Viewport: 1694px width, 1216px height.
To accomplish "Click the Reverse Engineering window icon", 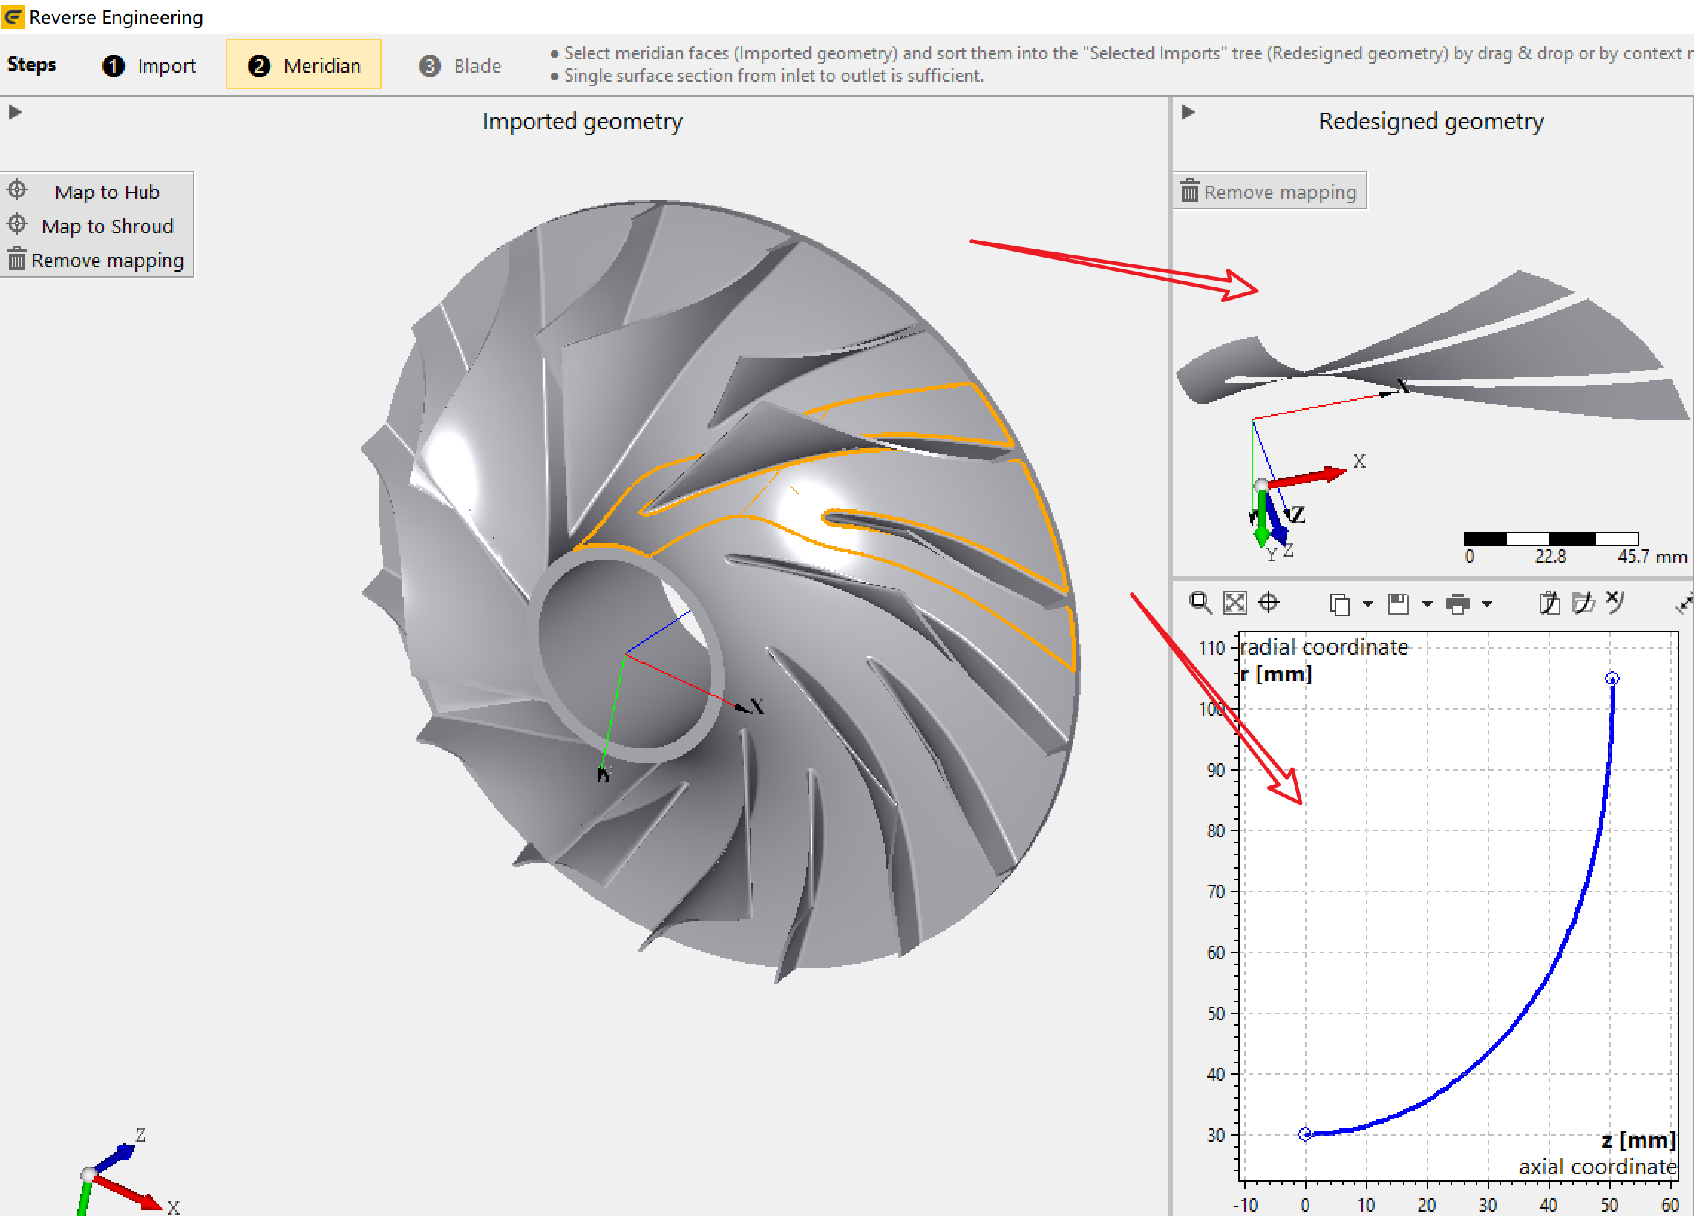I will point(13,16).
